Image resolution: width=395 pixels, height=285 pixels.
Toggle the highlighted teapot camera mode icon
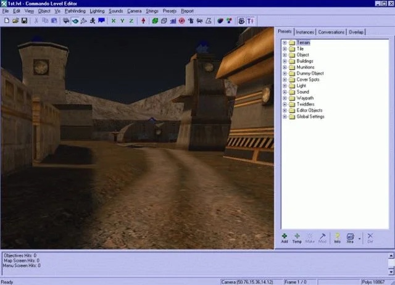pyautogui.click(x=75, y=20)
